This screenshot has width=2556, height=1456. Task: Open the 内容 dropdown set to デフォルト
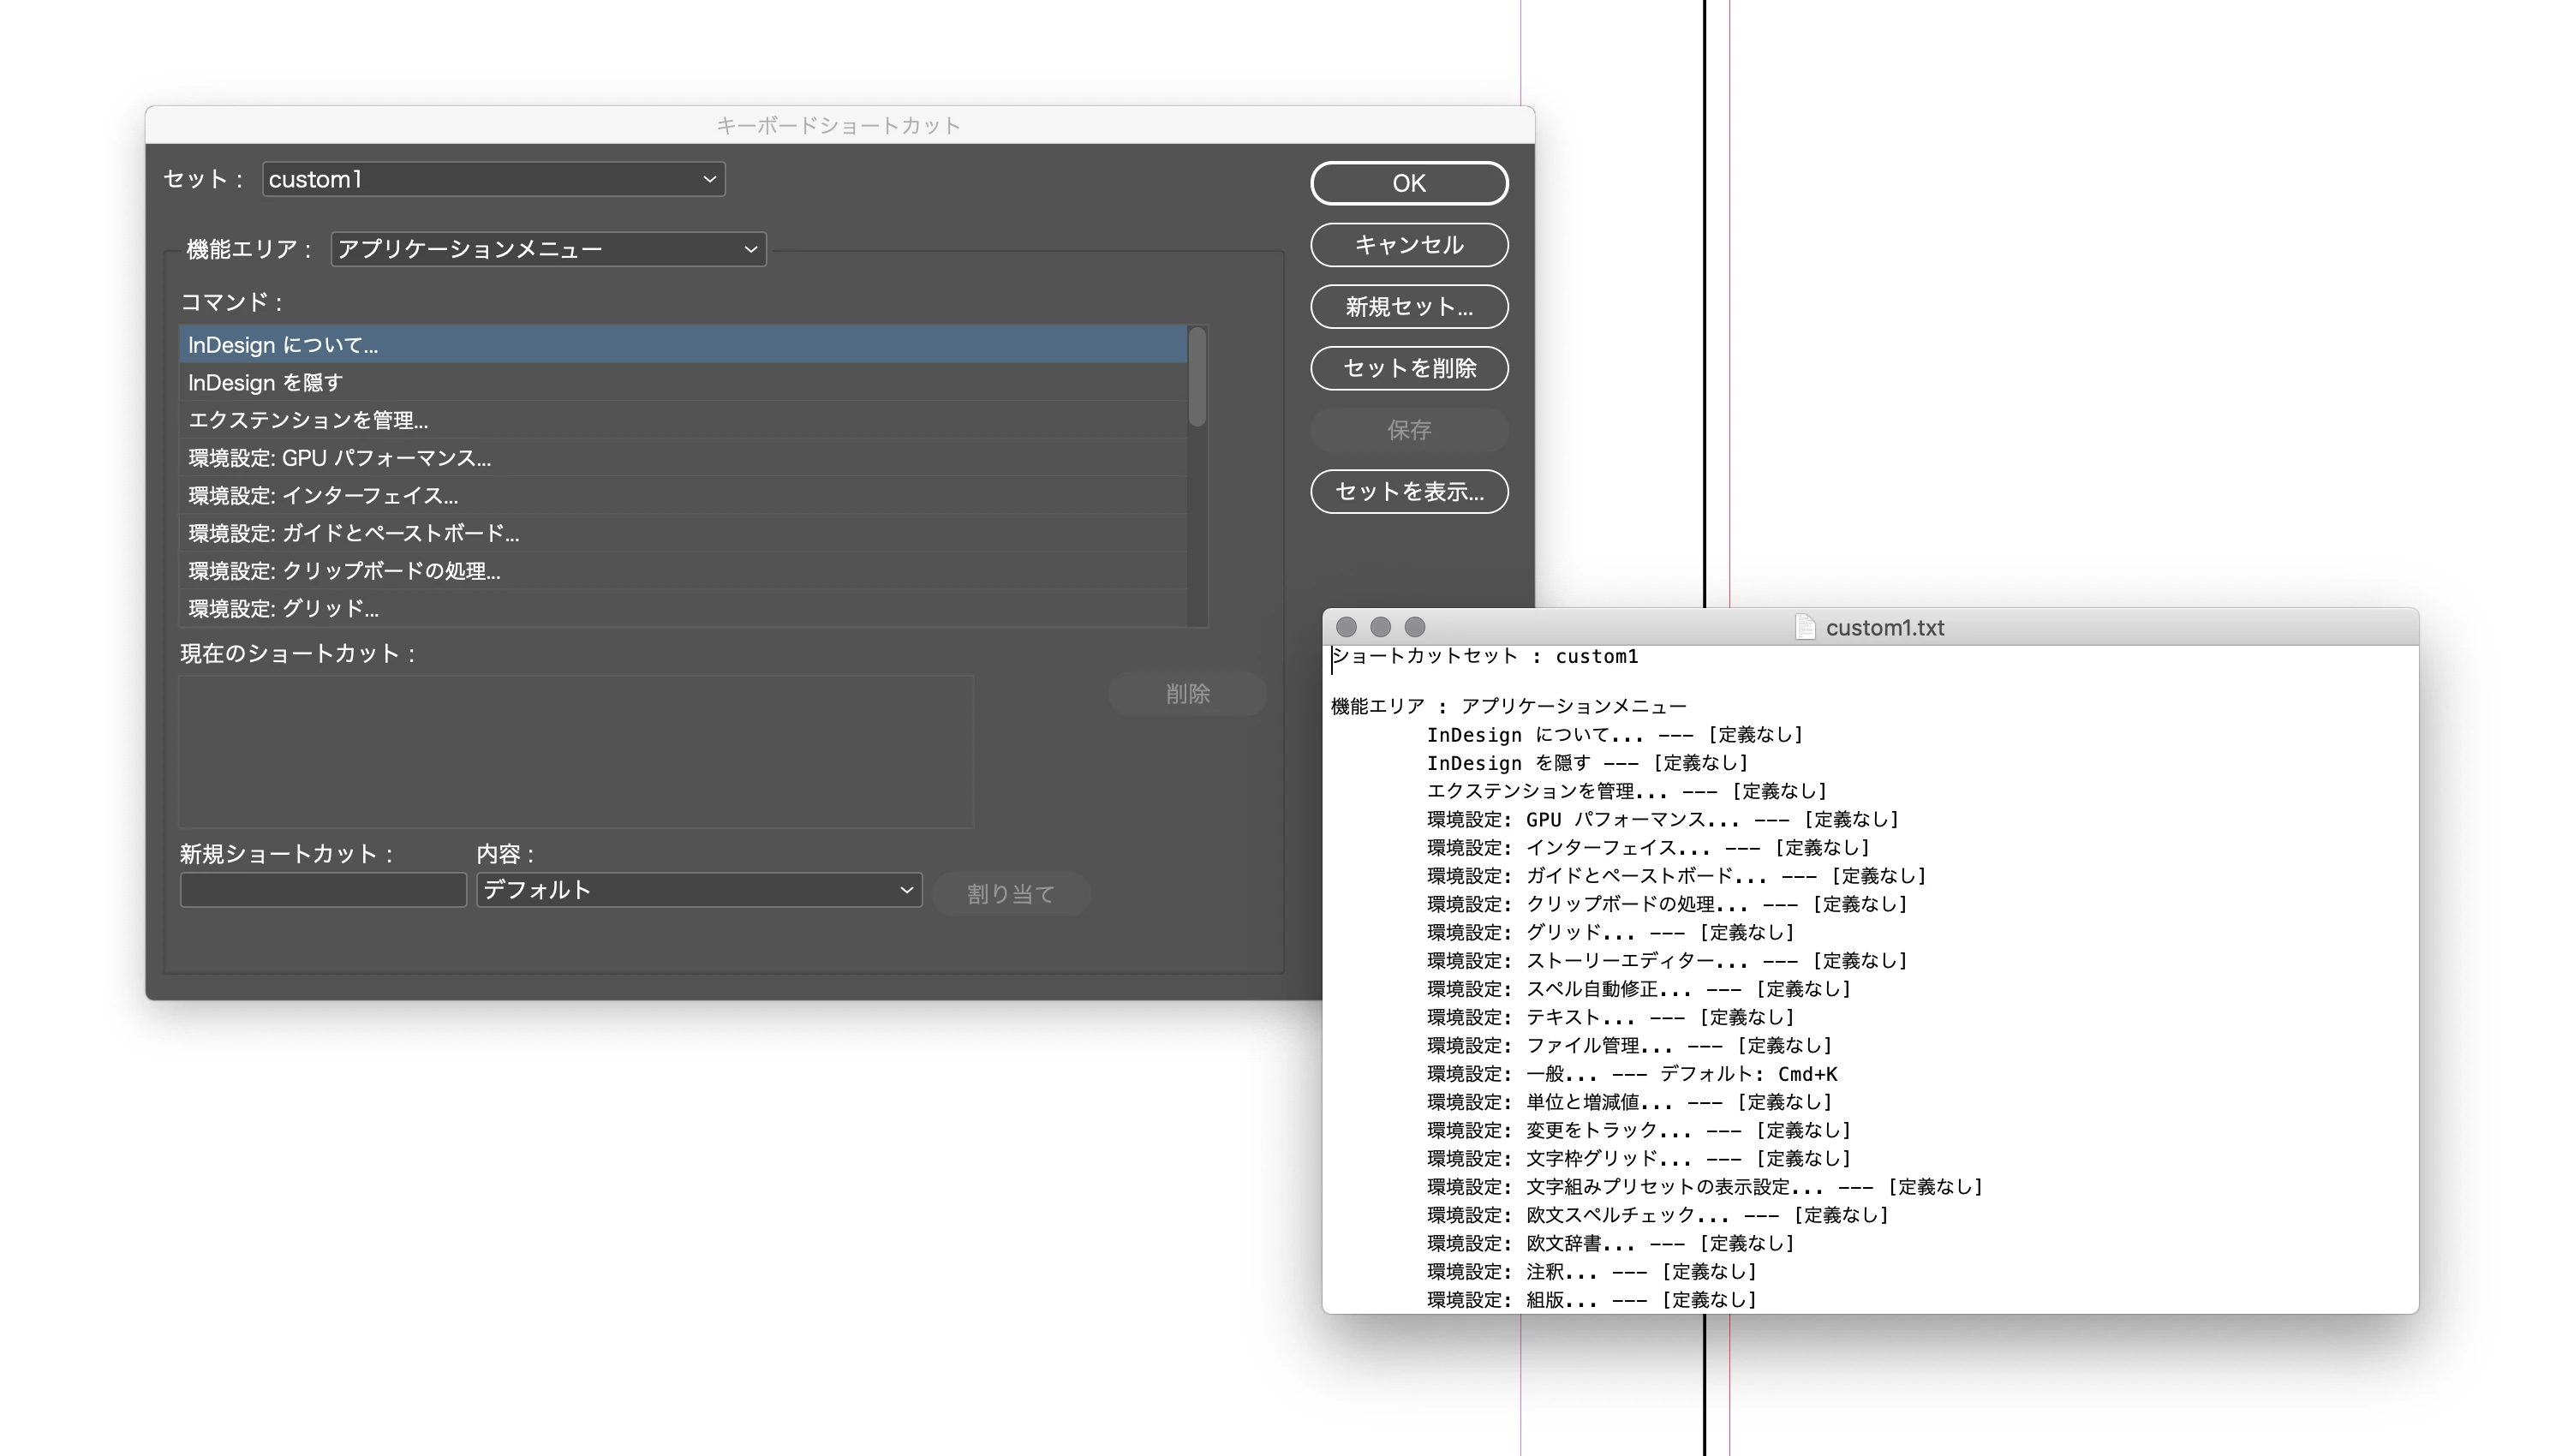tap(698, 890)
